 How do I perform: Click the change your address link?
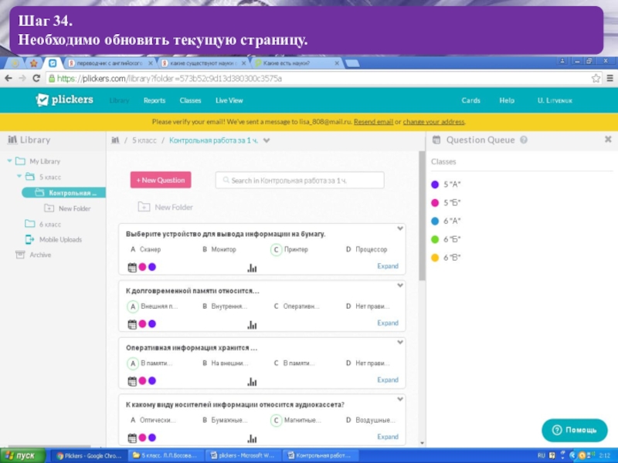[x=433, y=122]
